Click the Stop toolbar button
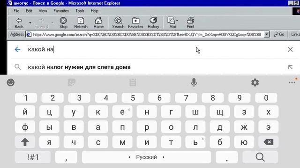 tap(63, 23)
